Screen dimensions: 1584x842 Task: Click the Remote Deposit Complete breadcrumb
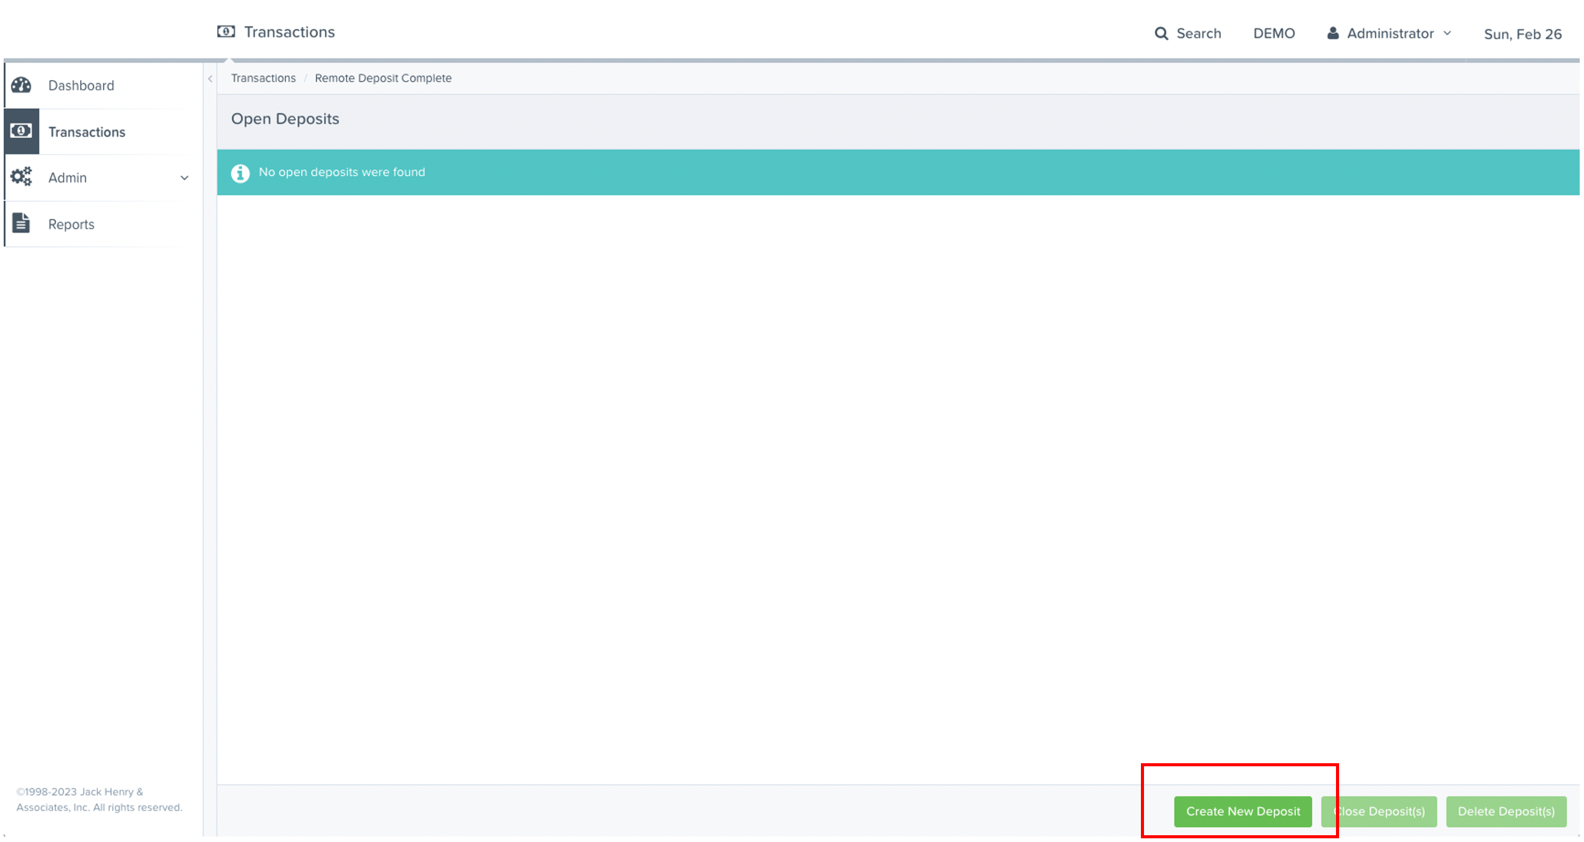pos(383,78)
